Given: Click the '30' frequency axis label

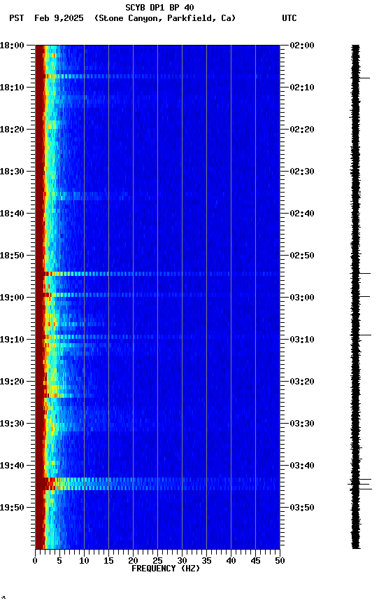Looking at the screenshot, I should click(x=182, y=561).
